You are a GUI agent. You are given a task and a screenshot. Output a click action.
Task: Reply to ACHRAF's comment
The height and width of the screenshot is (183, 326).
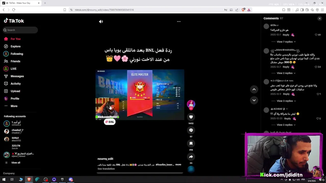point(287,118)
